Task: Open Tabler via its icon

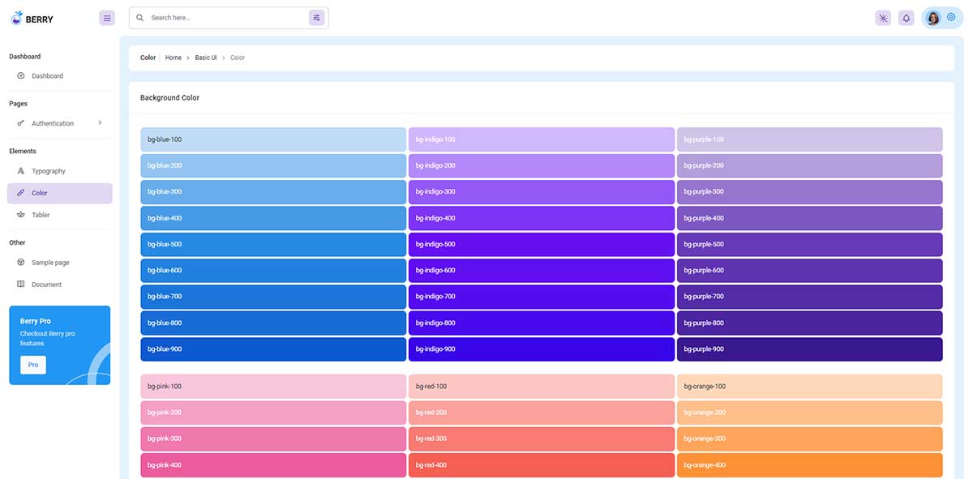Action: 19,214
